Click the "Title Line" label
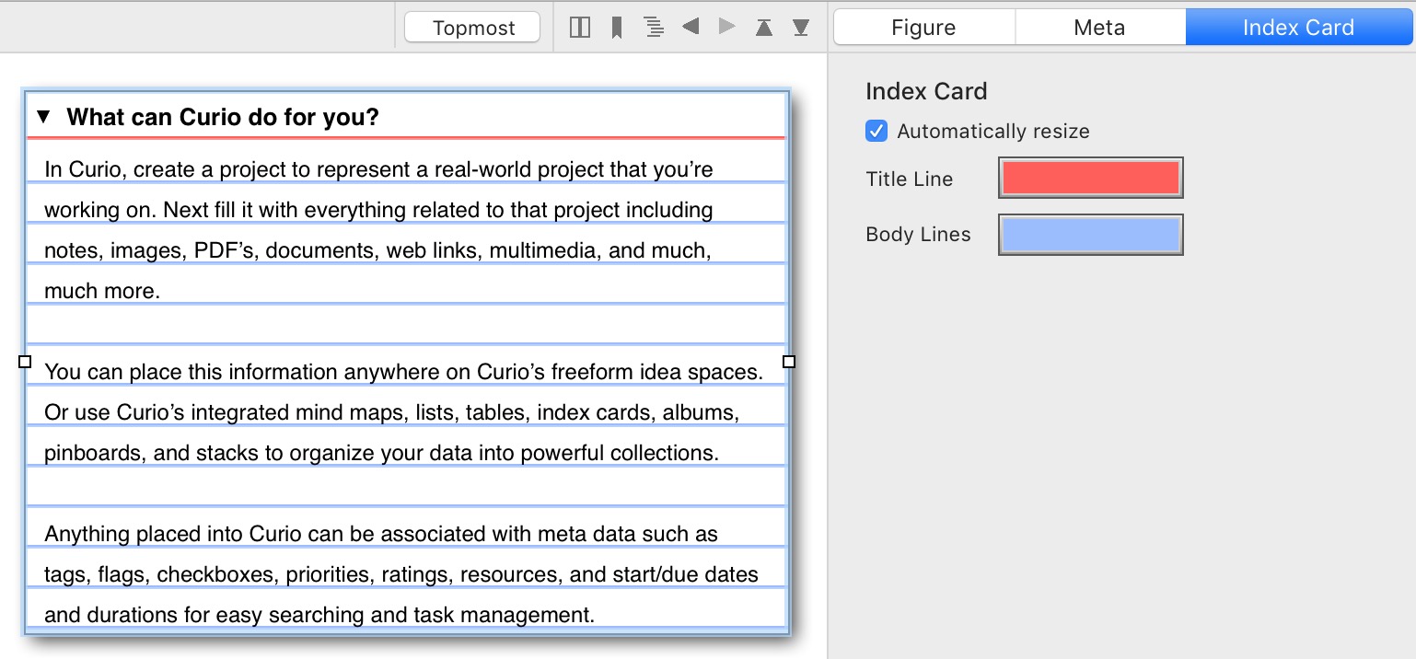 tap(910, 179)
